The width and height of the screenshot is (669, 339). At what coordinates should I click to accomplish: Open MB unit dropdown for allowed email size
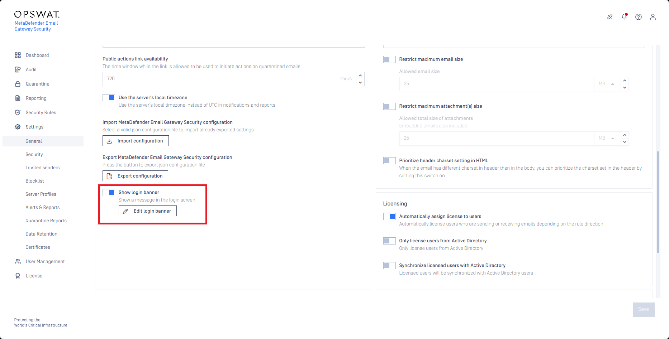pos(607,84)
